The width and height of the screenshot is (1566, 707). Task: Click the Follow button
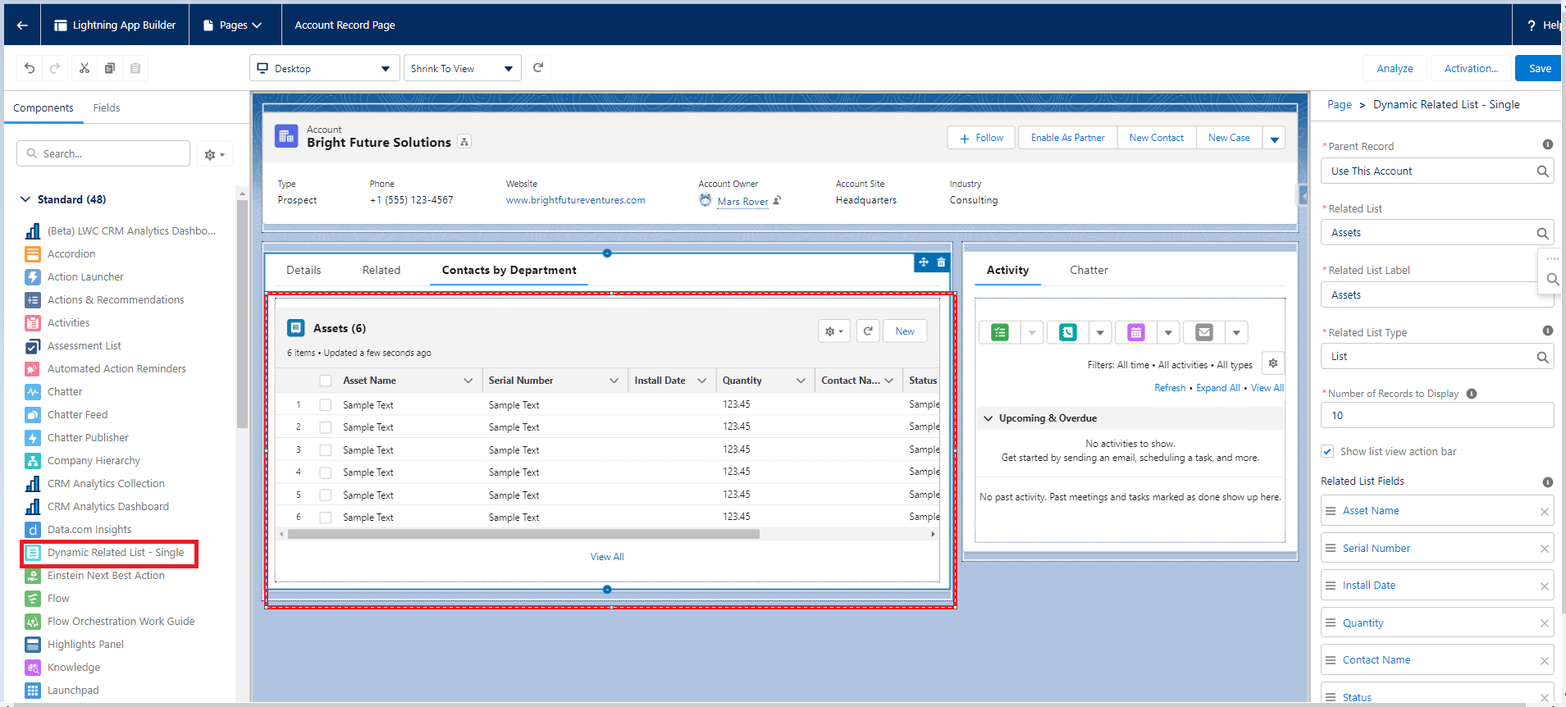[981, 138]
